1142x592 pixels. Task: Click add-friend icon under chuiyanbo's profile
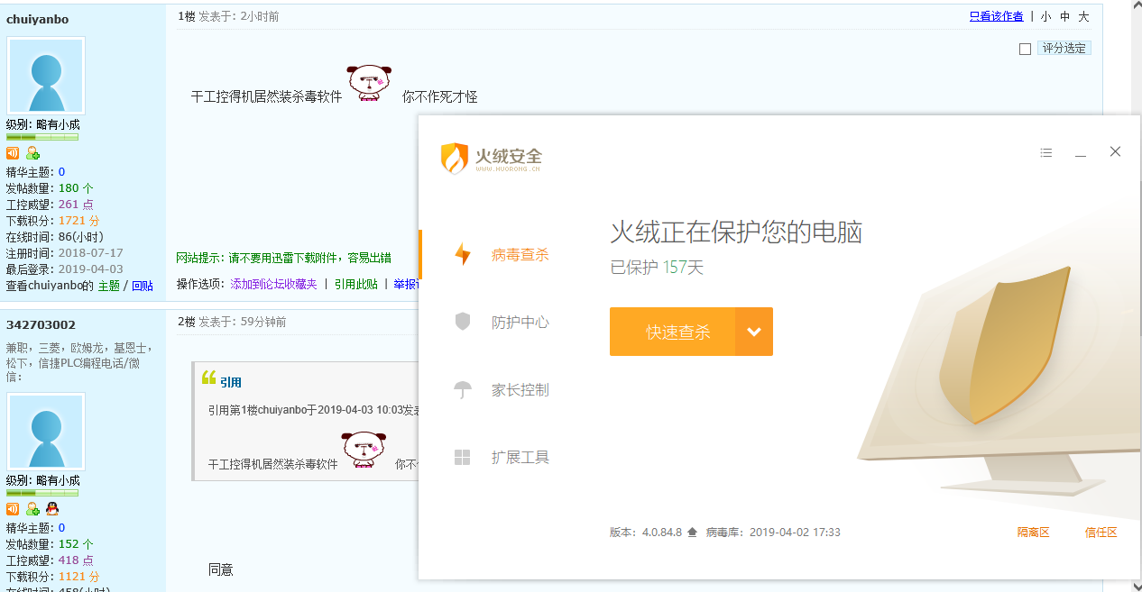(x=32, y=153)
